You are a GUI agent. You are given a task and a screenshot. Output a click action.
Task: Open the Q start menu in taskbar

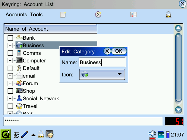point(5,134)
